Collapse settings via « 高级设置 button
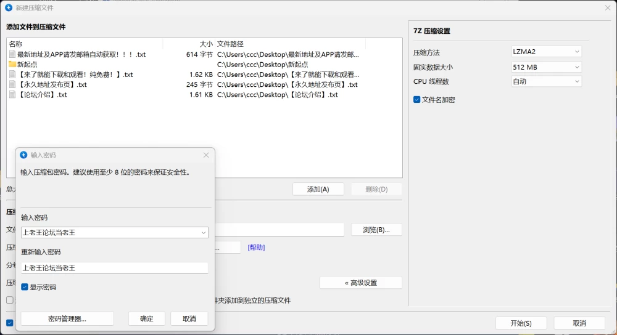This screenshot has height=335, width=617. pyautogui.click(x=361, y=283)
